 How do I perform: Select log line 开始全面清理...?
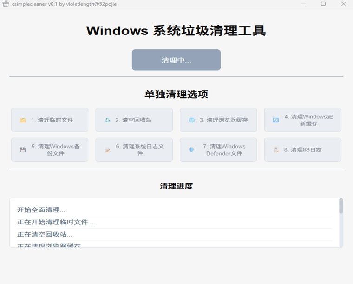tap(41, 210)
